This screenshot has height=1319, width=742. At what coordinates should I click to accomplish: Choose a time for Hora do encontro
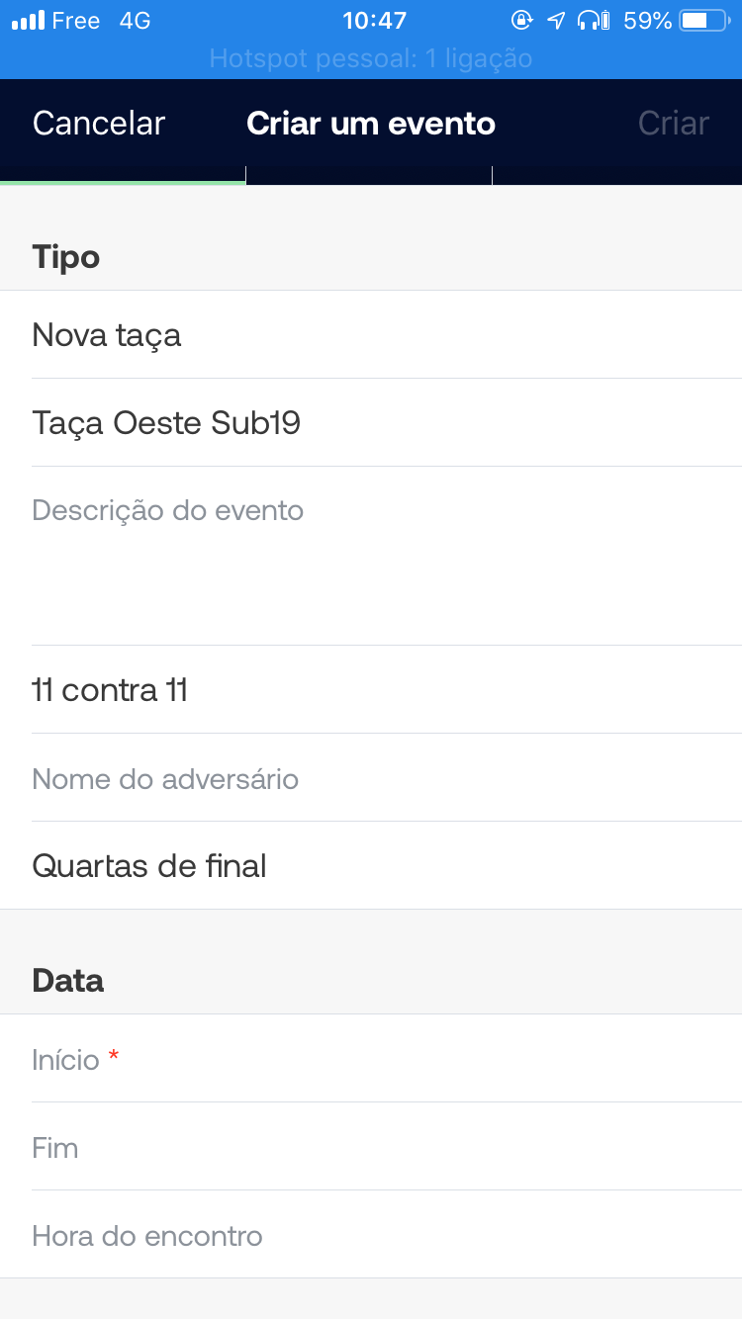371,1236
